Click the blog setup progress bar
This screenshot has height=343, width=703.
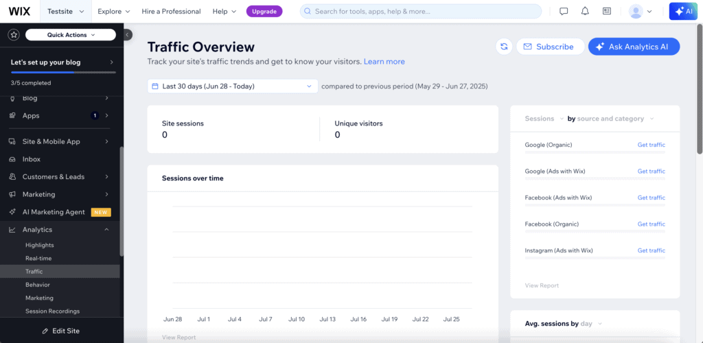pos(63,72)
